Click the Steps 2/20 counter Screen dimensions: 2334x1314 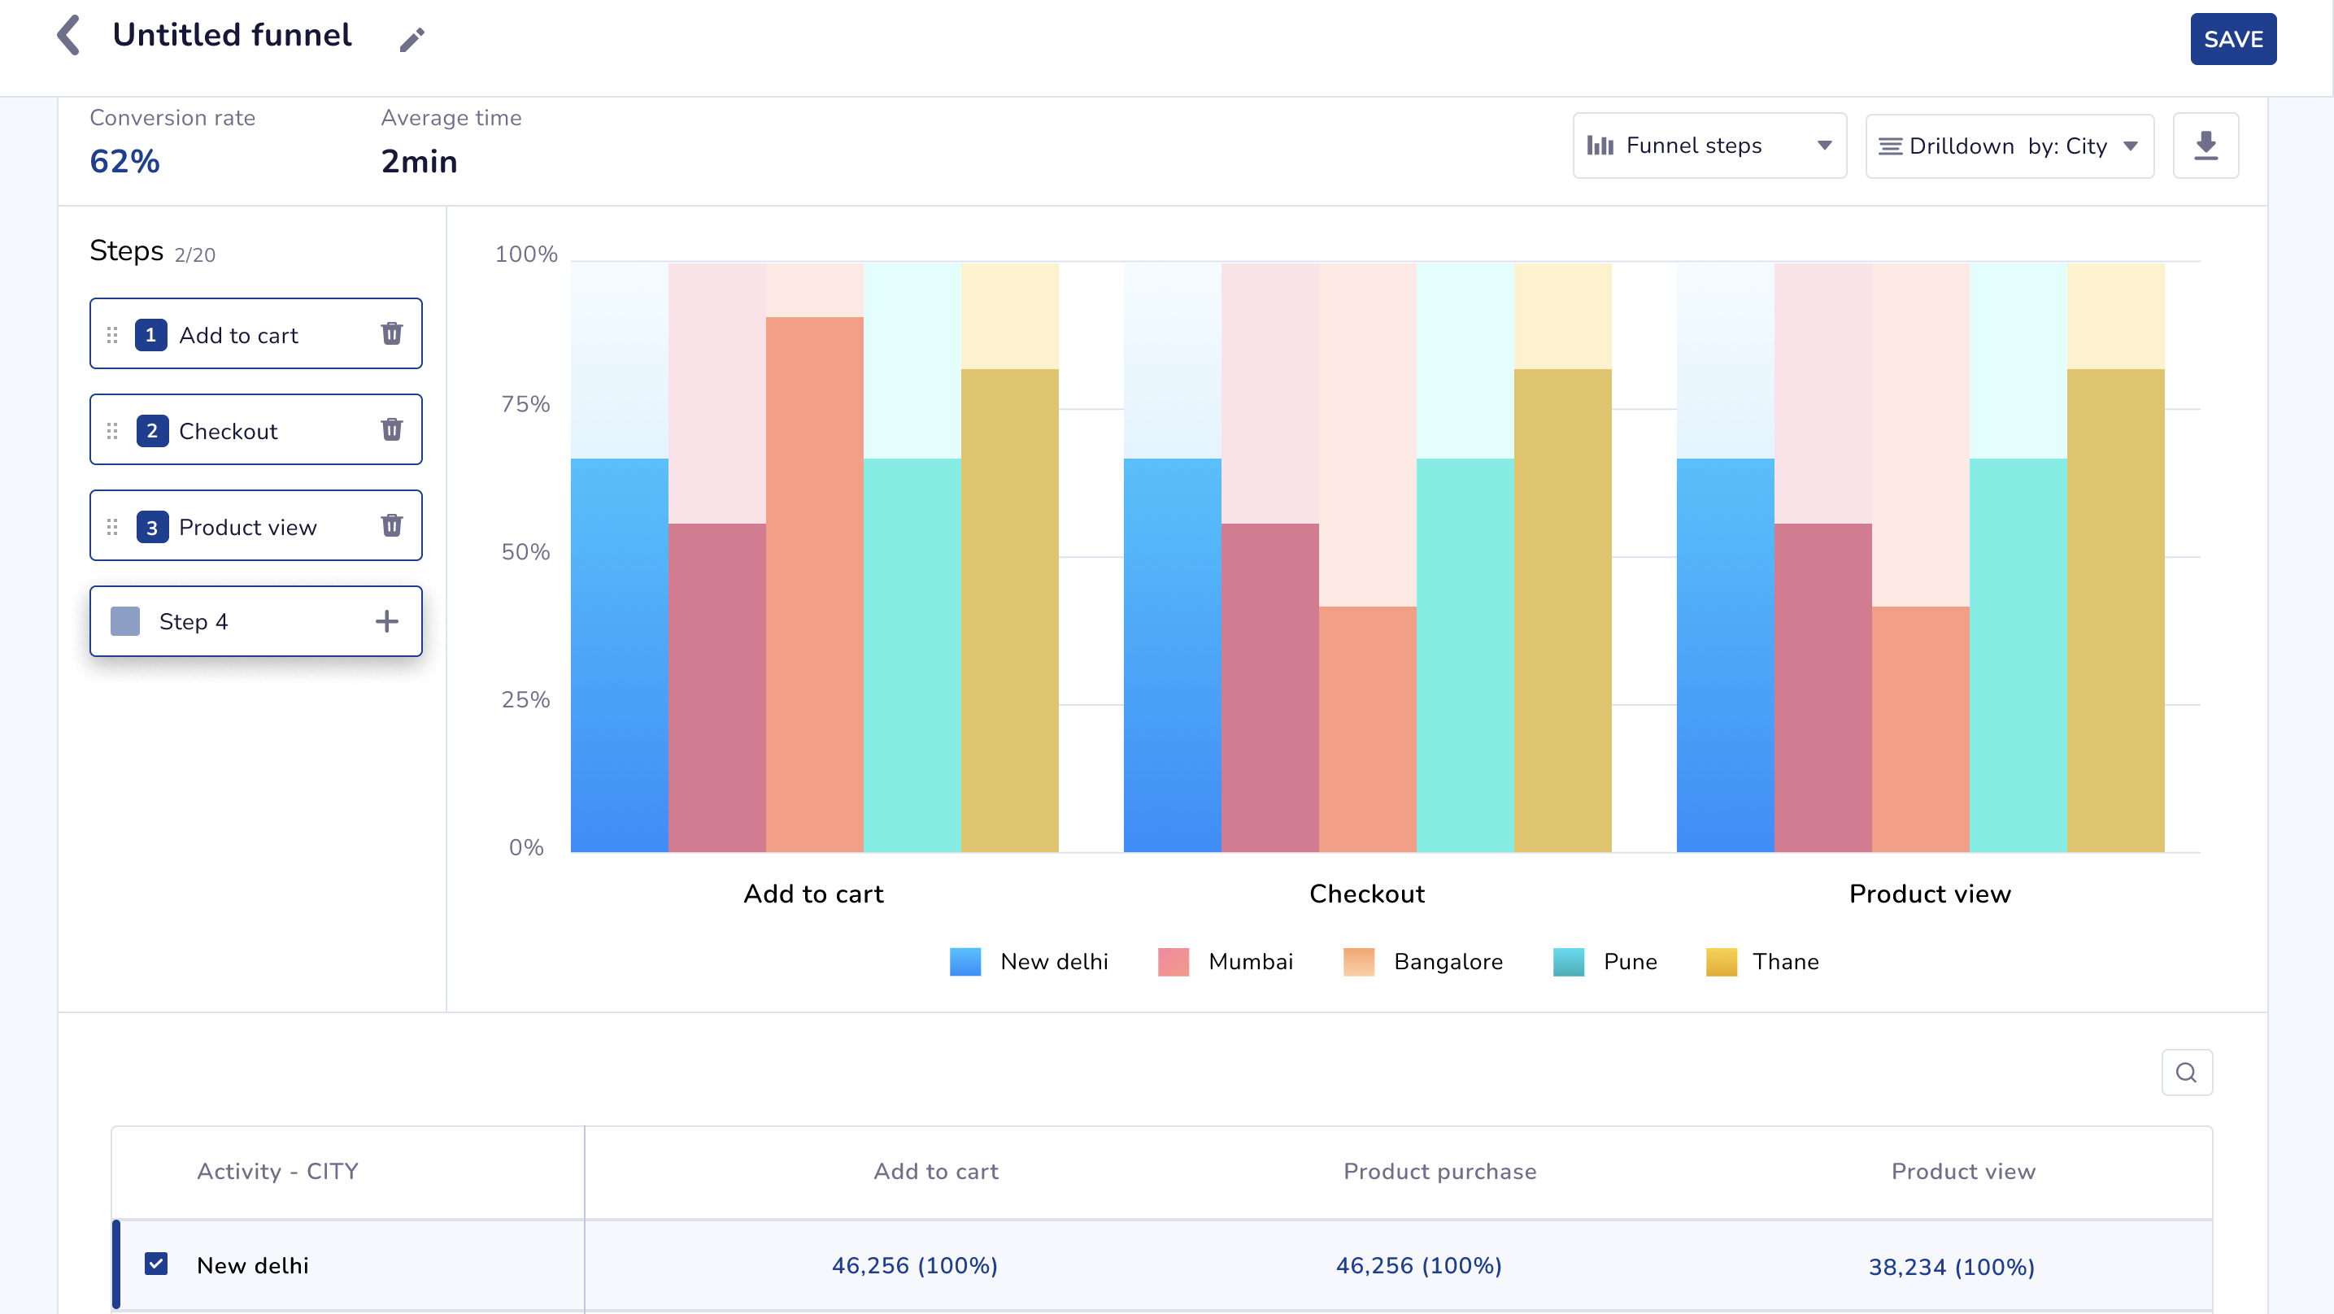(x=195, y=255)
